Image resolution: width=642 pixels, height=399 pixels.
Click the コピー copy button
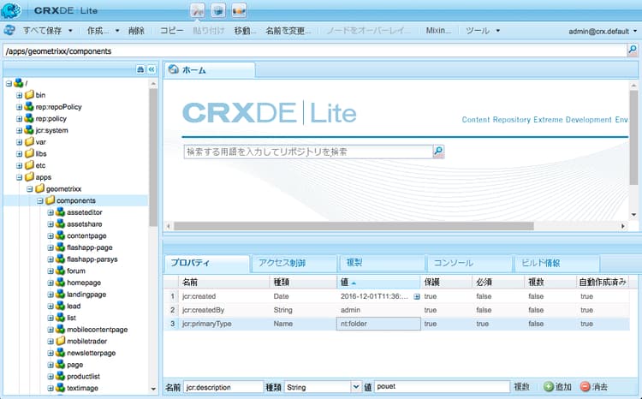pos(171,31)
